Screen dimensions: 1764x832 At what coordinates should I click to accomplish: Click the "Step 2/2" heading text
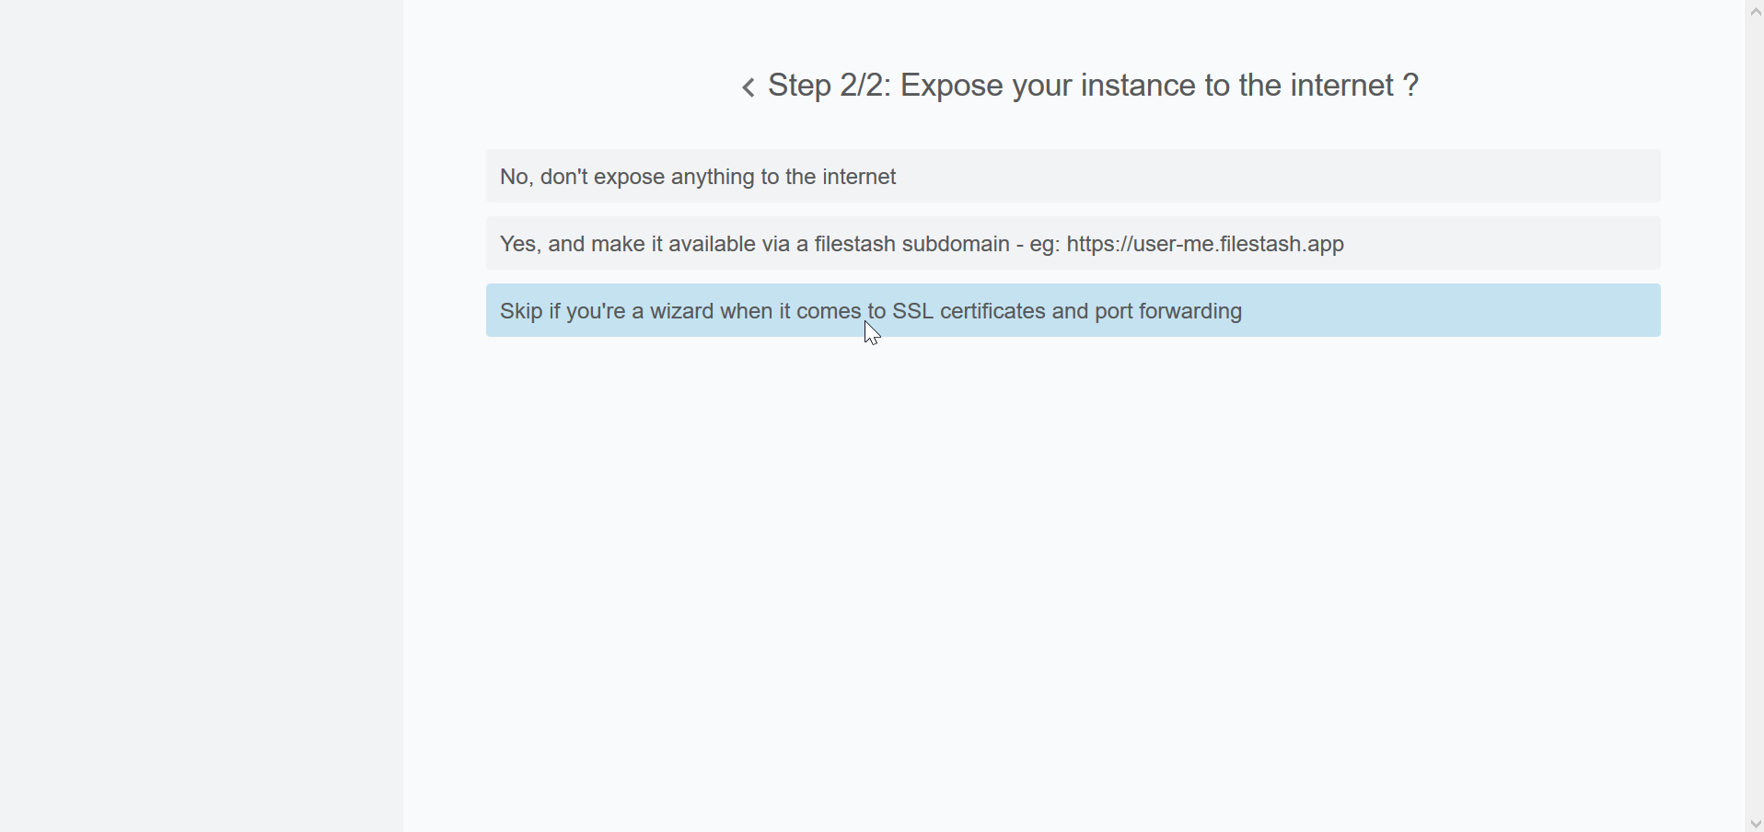pos(829,86)
